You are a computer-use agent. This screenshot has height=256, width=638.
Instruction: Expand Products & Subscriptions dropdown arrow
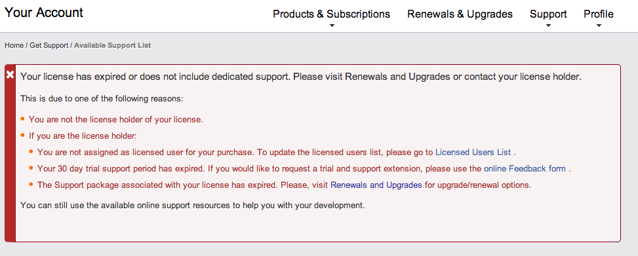point(332,26)
